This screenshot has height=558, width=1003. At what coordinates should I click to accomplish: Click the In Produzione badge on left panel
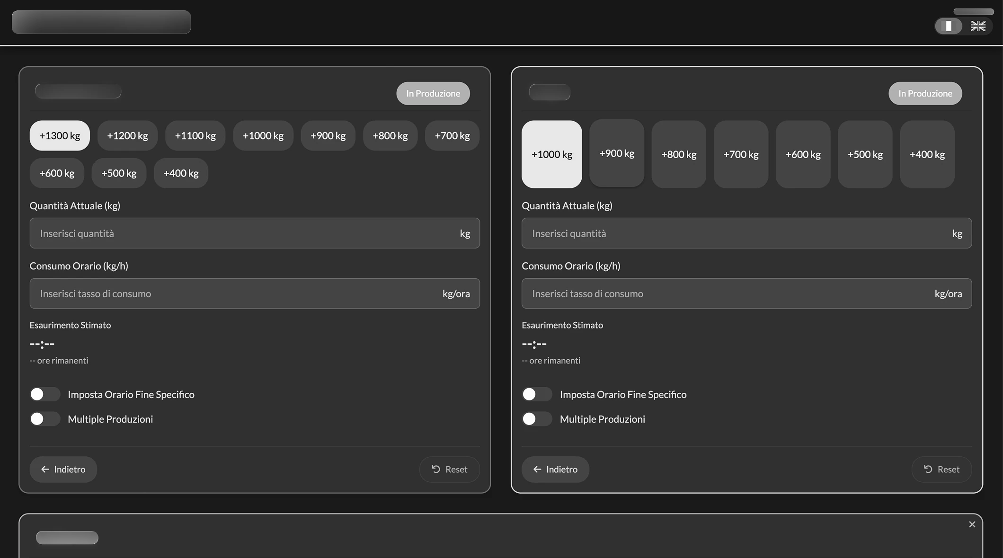(433, 93)
